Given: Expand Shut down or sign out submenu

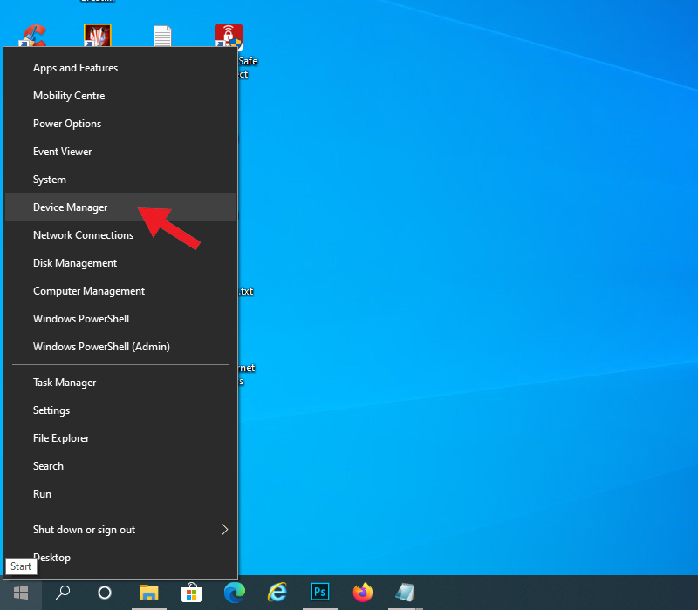Looking at the screenshot, I should [120, 530].
